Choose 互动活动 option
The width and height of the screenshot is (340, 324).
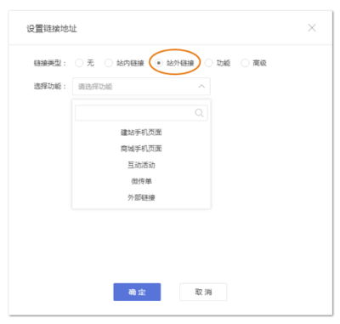pos(141,165)
